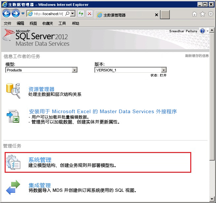Click the Integration Management arrows icon
Image resolution: width=216 pixels, height=203 pixels.
tap(14, 187)
